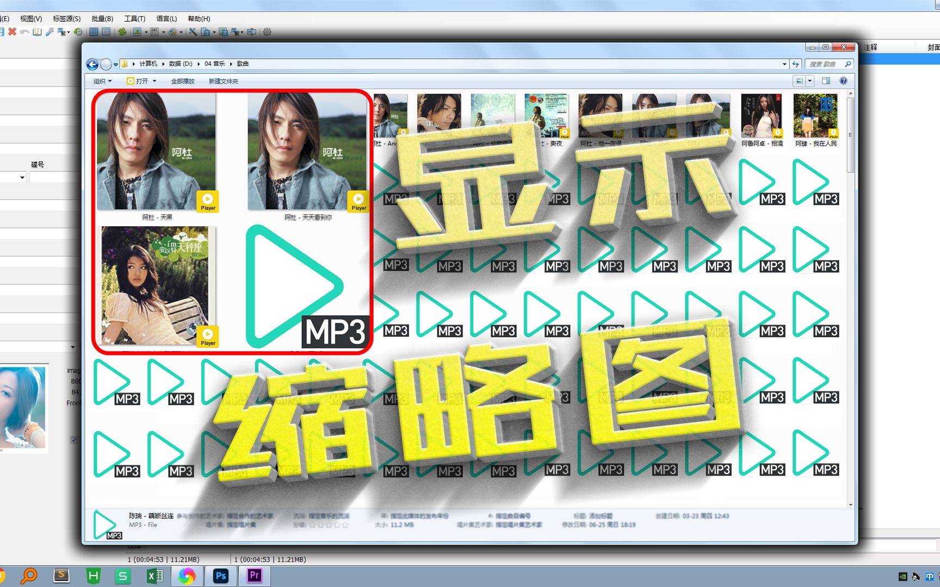Click the change view icon in Explorer

click(799, 81)
